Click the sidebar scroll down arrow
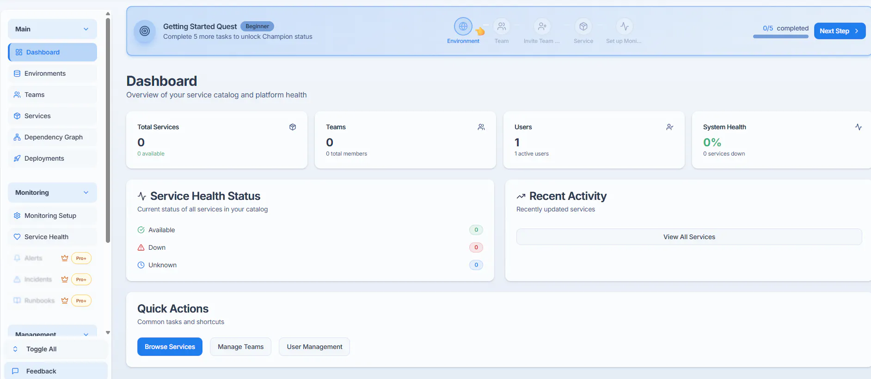The width and height of the screenshot is (871, 379). pyautogui.click(x=108, y=332)
